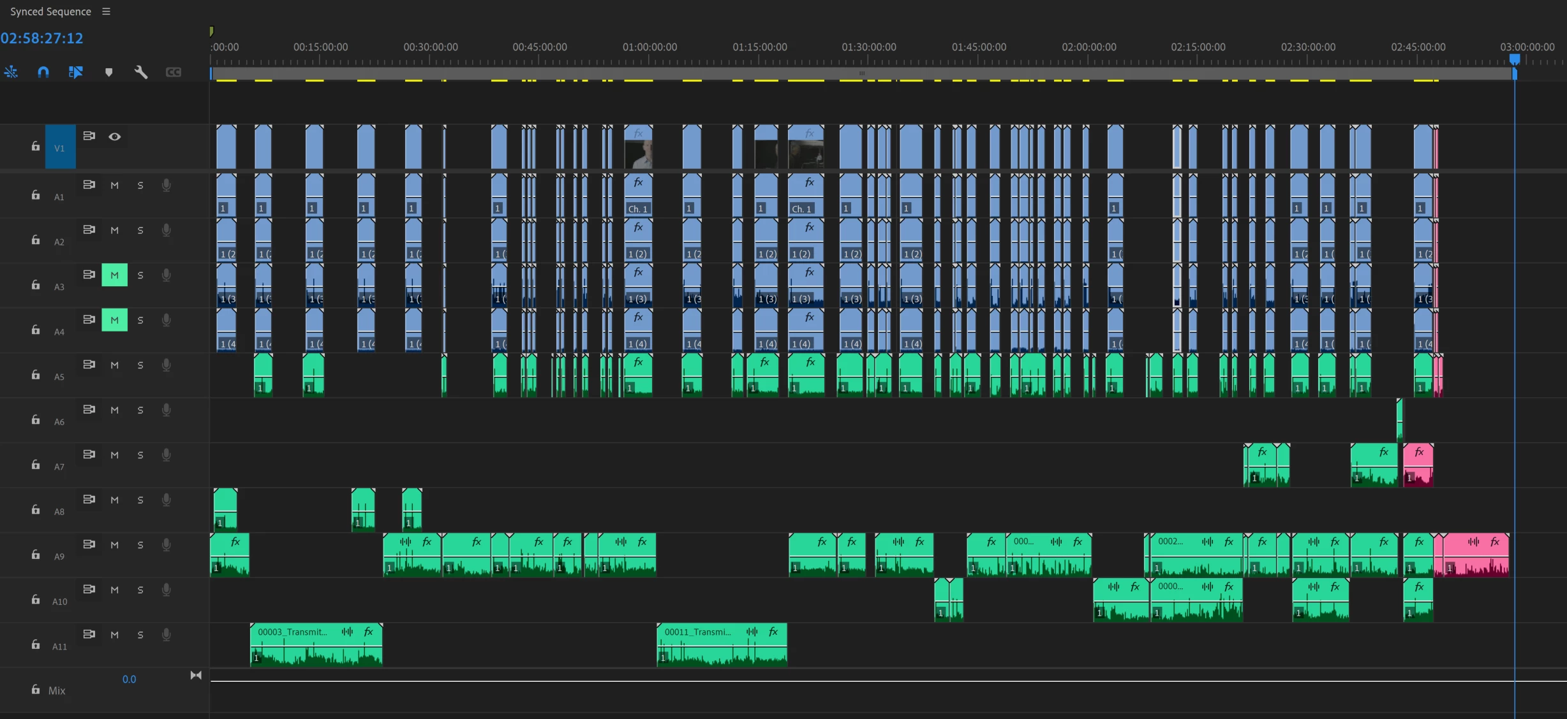Add a marker with the marker icon
Viewport: 1567px width, 719px height.
pos(108,72)
